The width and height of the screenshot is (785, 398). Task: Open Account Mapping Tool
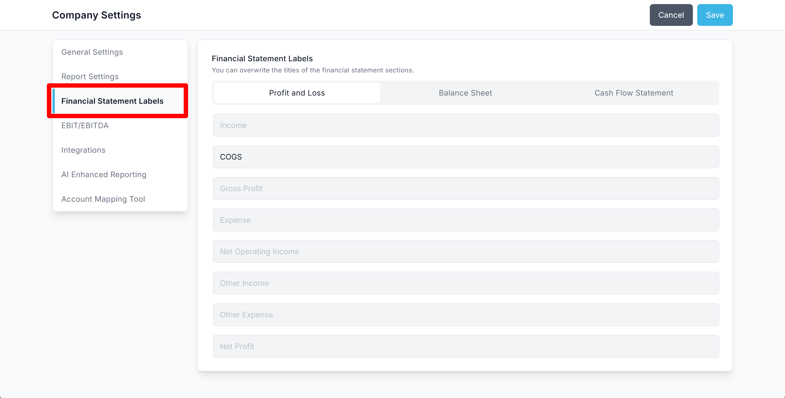[103, 199]
